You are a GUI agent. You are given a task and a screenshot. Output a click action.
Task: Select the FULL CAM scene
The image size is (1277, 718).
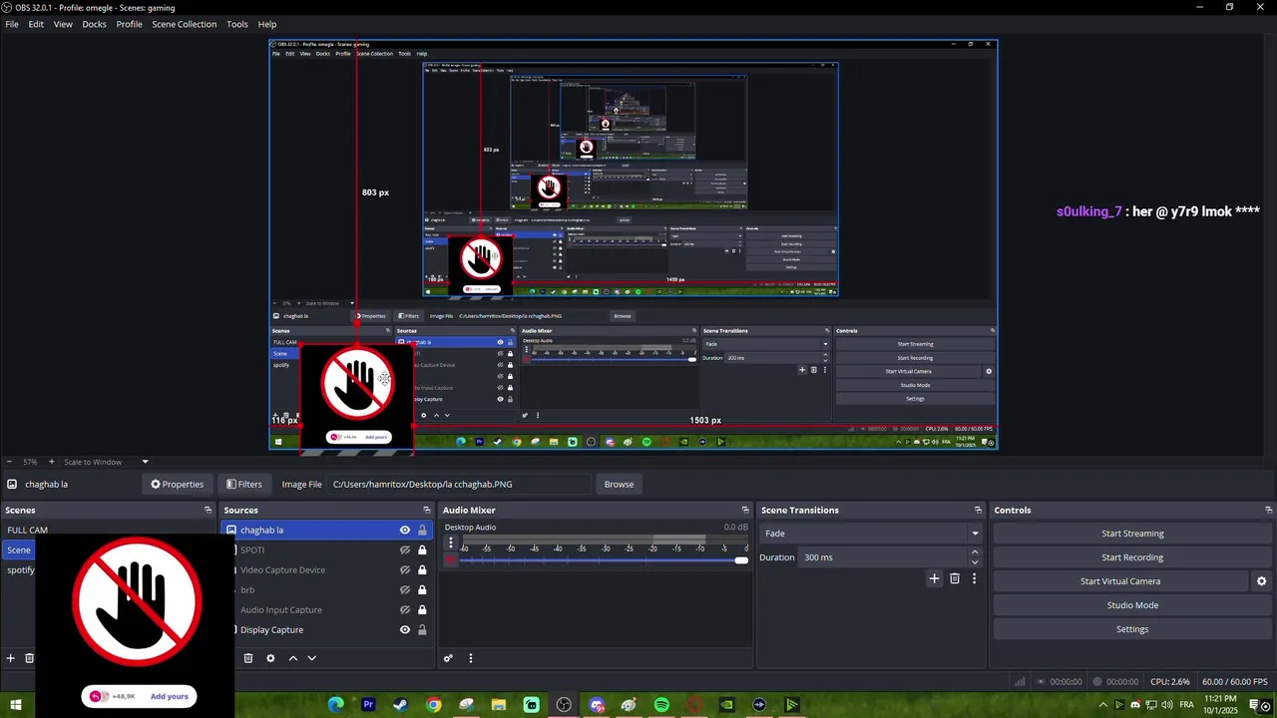point(27,531)
